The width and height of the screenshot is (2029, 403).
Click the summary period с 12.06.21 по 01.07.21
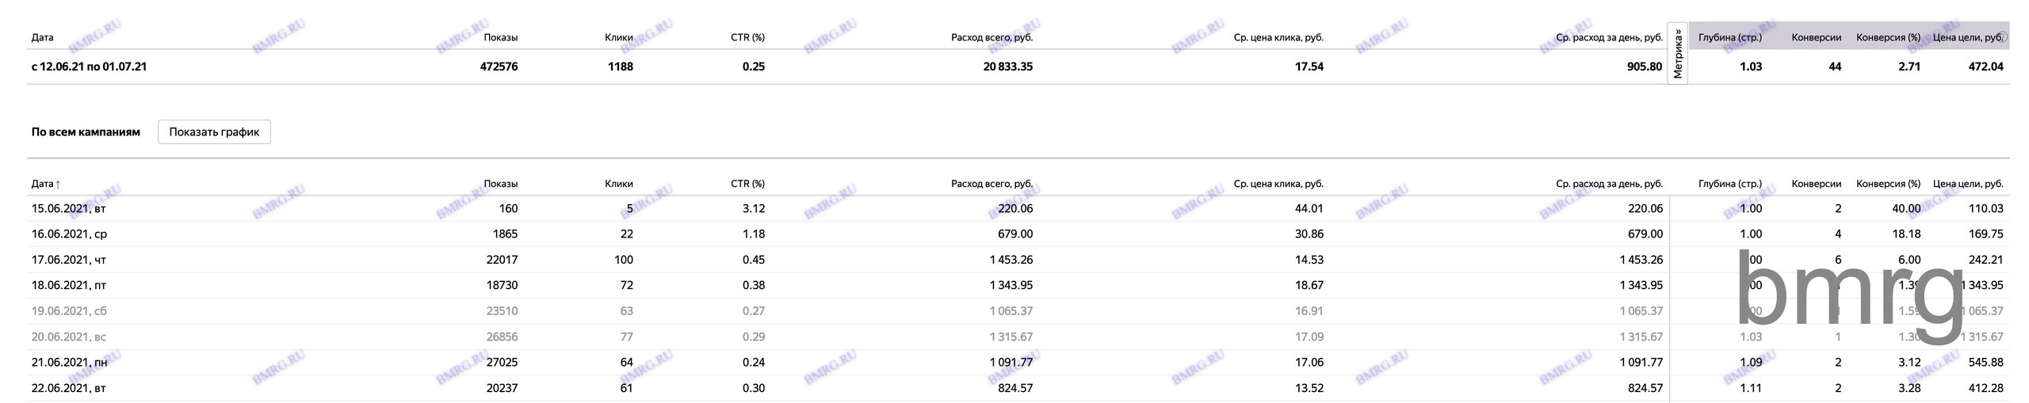(x=89, y=67)
